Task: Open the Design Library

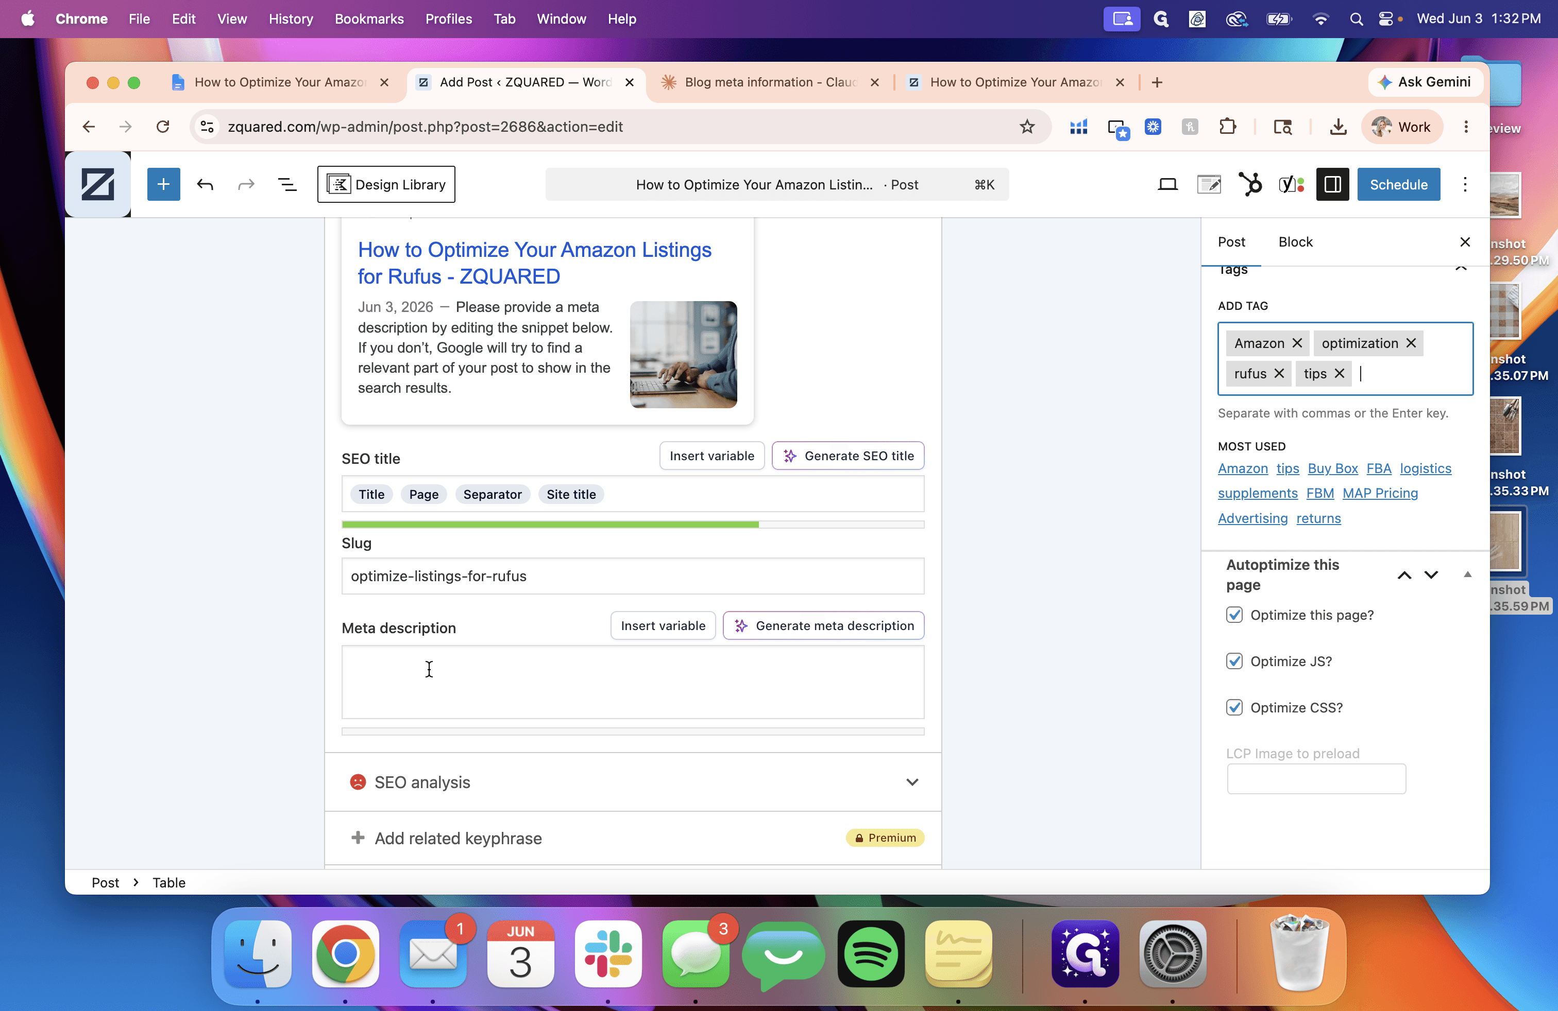Action: (x=386, y=184)
